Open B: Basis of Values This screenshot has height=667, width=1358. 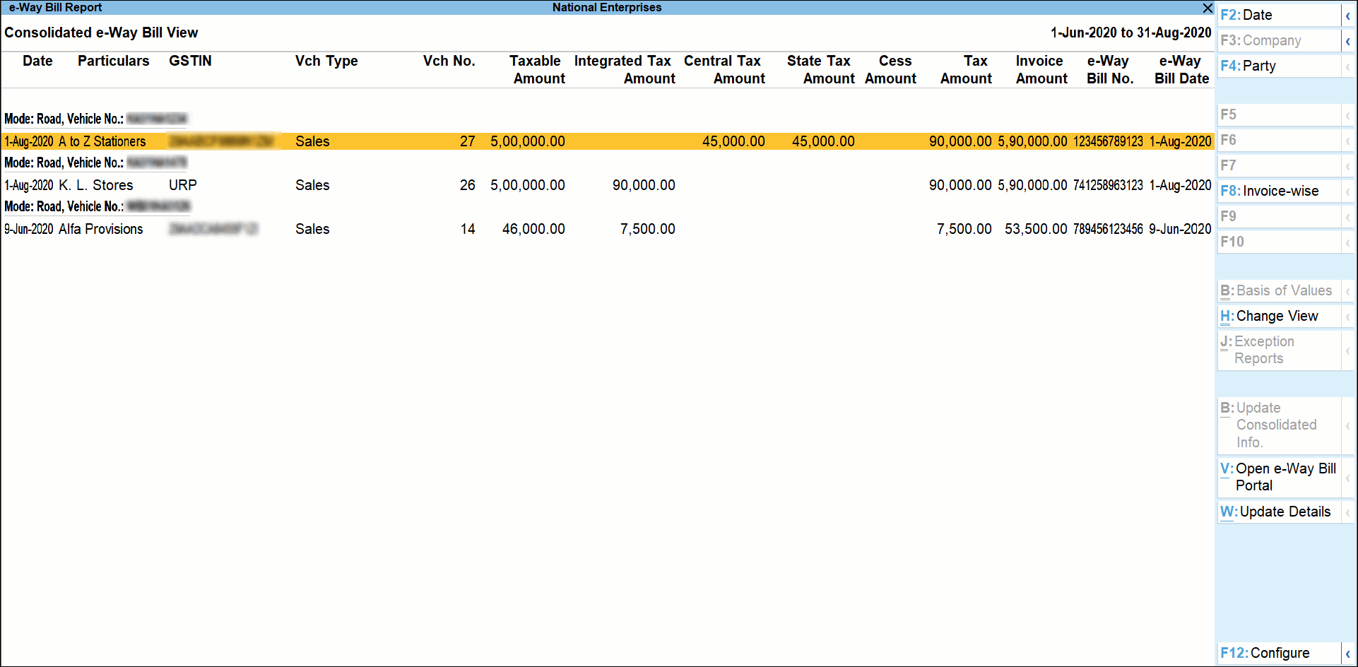(1275, 290)
